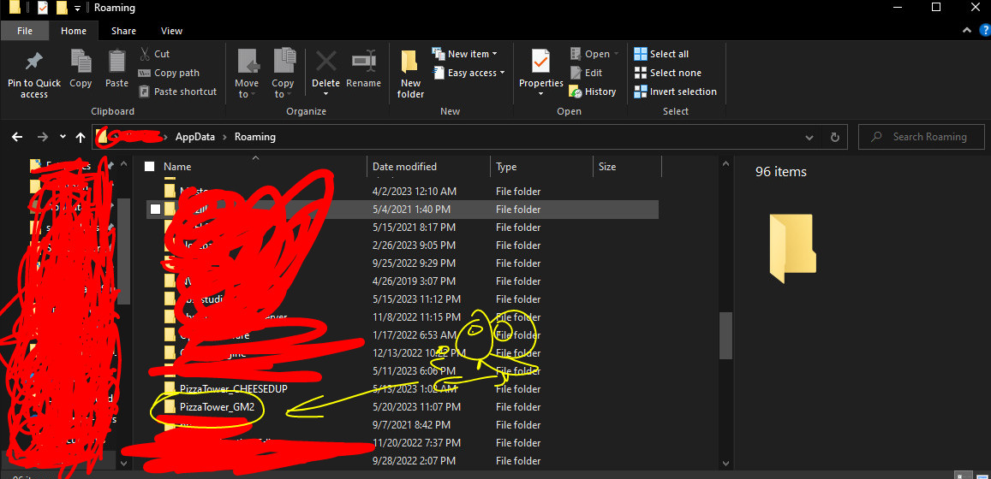Refresh the Roaming folder view
This screenshot has width=991, height=479.
click(834, 137)
